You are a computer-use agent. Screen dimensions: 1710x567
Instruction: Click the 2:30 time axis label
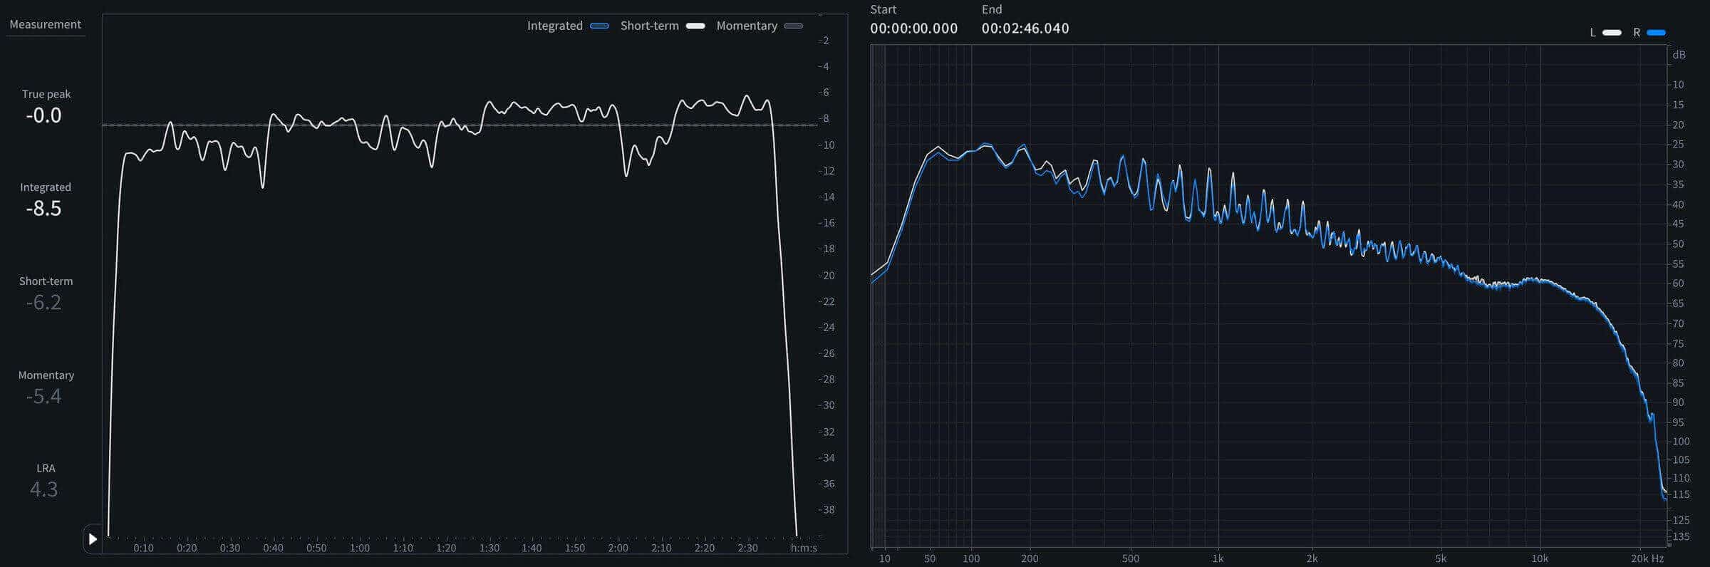coord(748,548)
